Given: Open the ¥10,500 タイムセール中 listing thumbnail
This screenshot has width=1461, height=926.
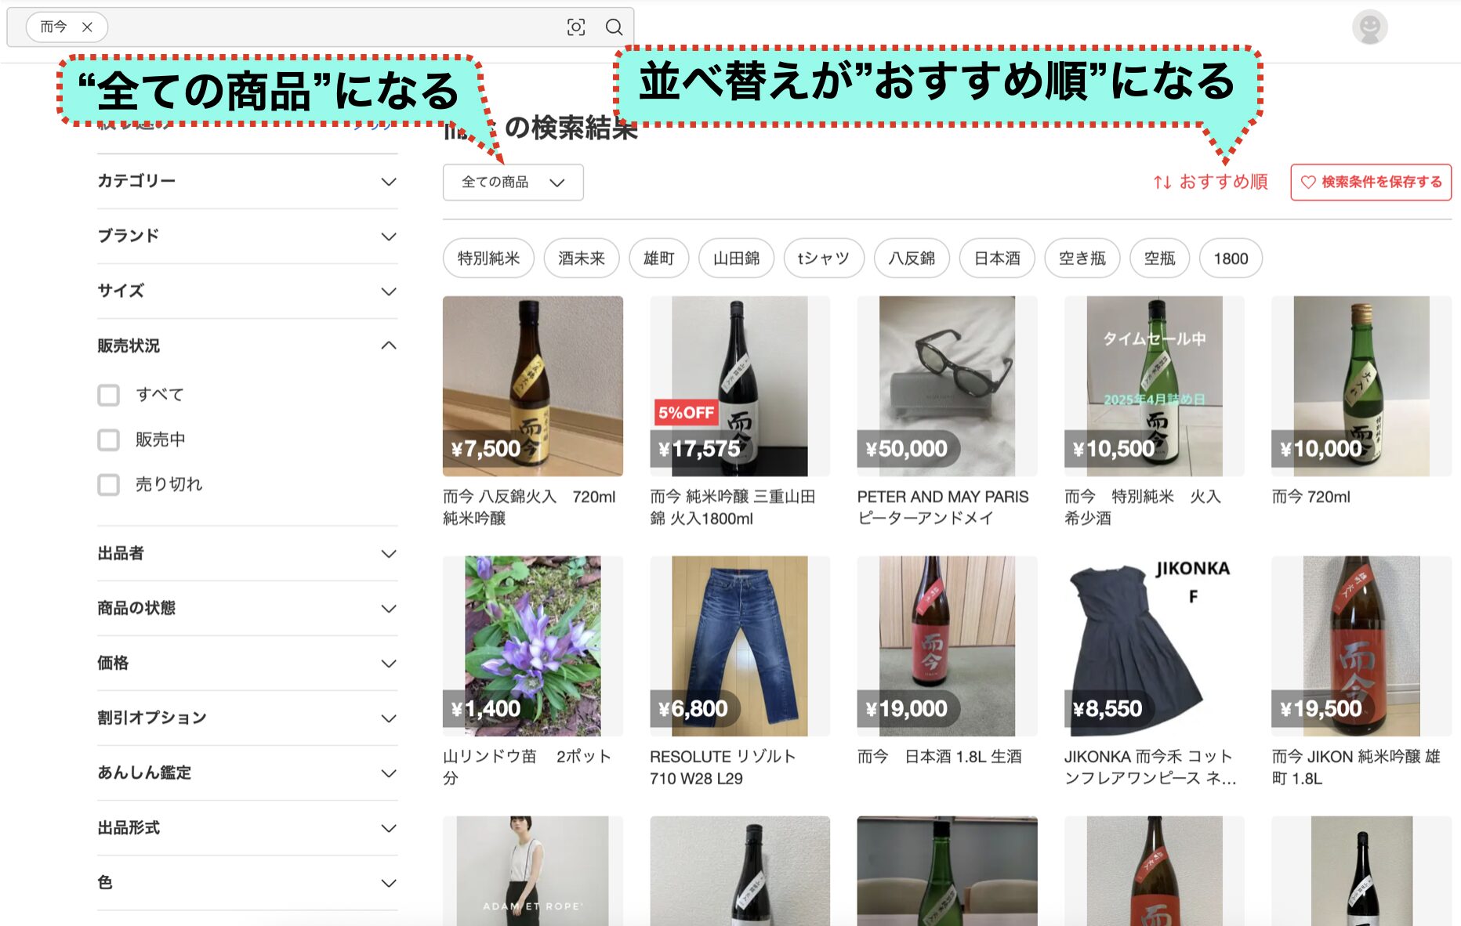Looking at the screenshot, I should coord(1154,386).
